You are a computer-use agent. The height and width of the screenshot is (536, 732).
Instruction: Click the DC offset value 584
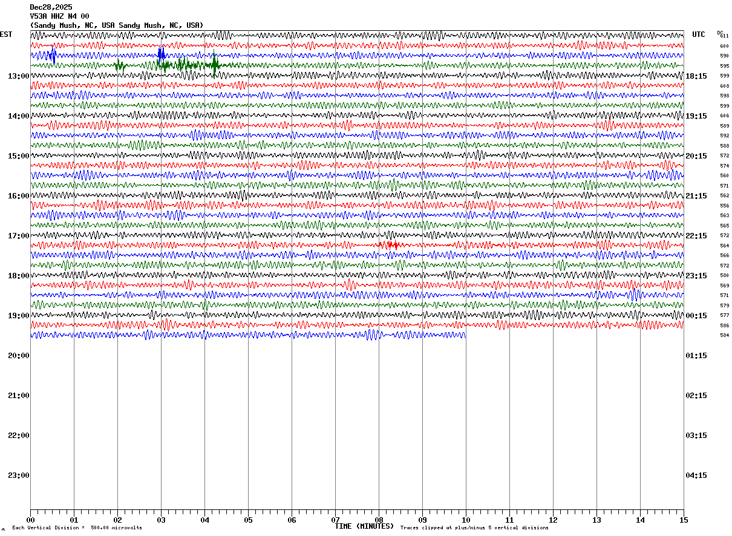pos(724,335)
